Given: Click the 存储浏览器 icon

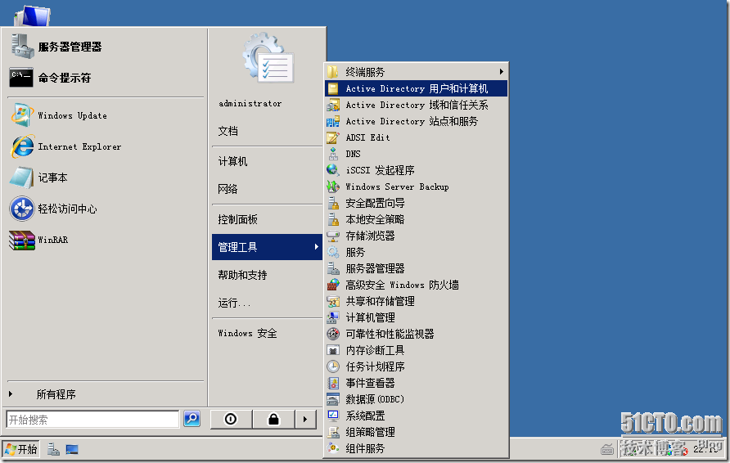Looking at the screenshot, I should click(x=333, y=236).
